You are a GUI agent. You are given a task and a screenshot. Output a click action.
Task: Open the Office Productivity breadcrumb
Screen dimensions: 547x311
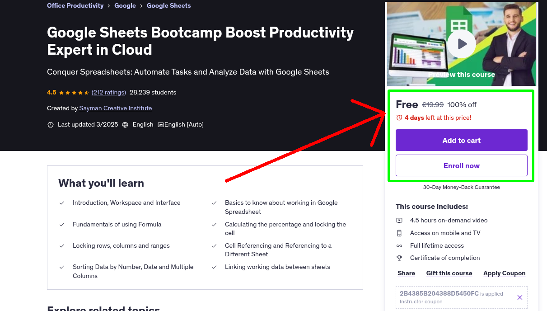[75, 5]
